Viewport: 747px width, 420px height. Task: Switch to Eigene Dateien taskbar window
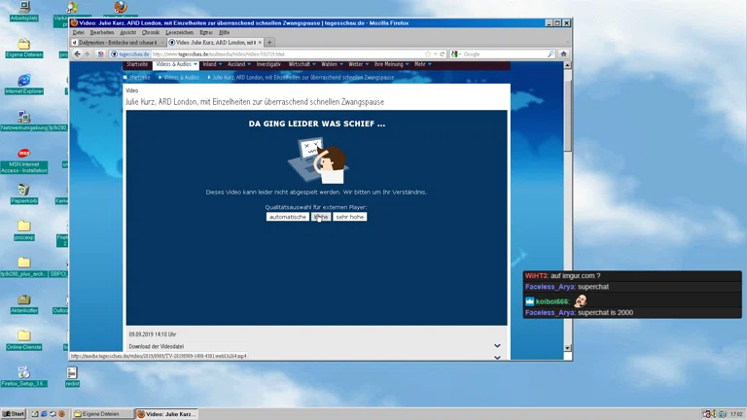(x=102, y=414)
